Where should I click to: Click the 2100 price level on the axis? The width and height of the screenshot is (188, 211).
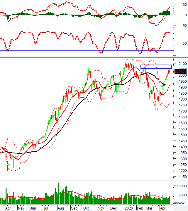click(179, 63)
